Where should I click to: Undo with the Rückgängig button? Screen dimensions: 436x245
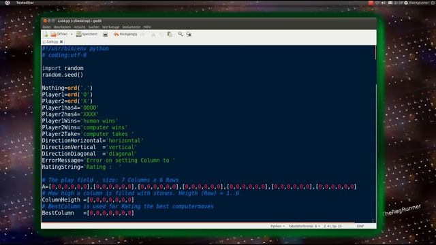coord(125,34)
